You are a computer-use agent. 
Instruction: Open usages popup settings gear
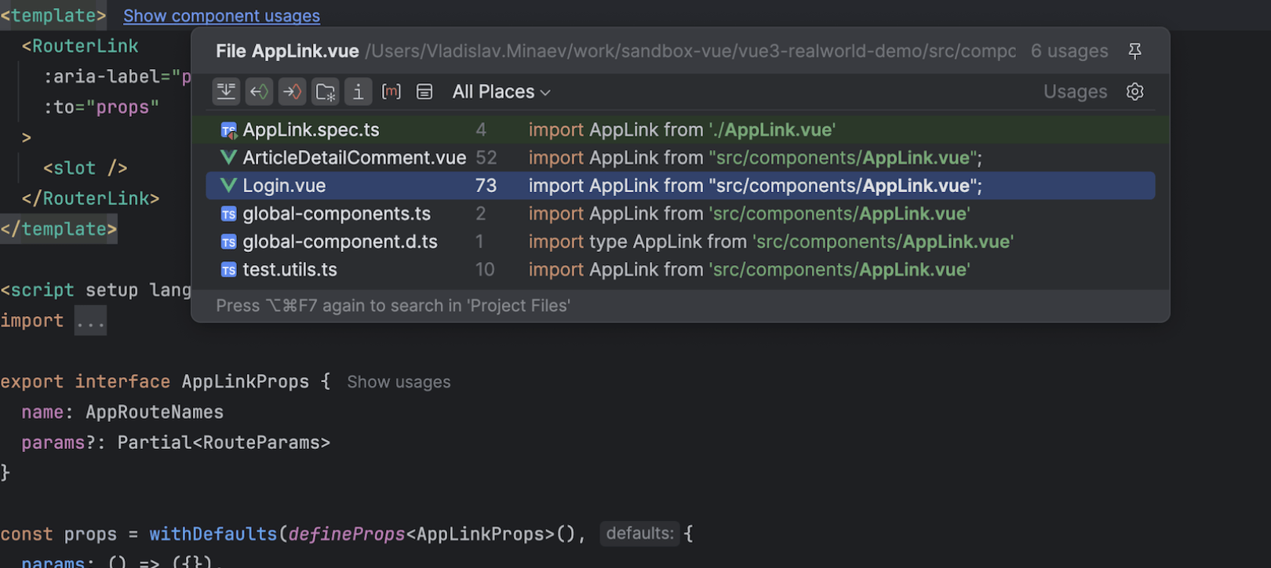[x=1134, y=92]
